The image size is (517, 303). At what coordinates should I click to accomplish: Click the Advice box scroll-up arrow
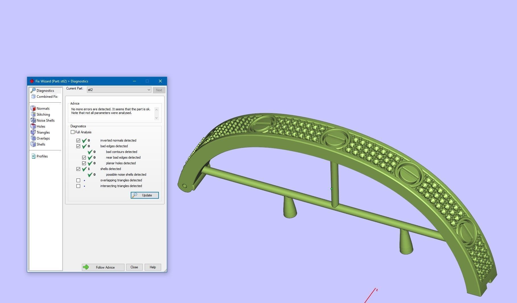pyautogui.click(x=156, y=110)
